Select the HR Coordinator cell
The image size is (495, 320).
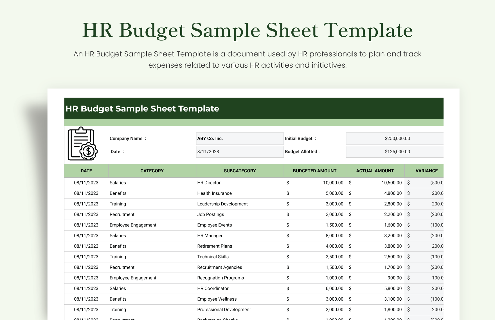240,289
